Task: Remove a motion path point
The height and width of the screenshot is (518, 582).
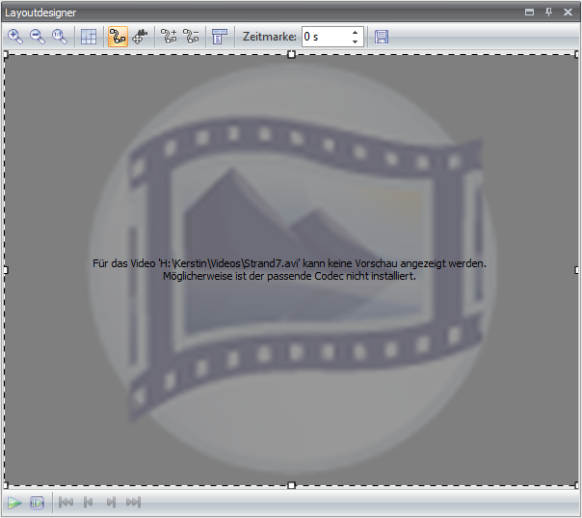Action: coord(192,37)
